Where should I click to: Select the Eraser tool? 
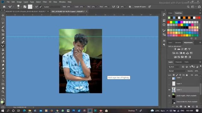(x=3, y=57)
